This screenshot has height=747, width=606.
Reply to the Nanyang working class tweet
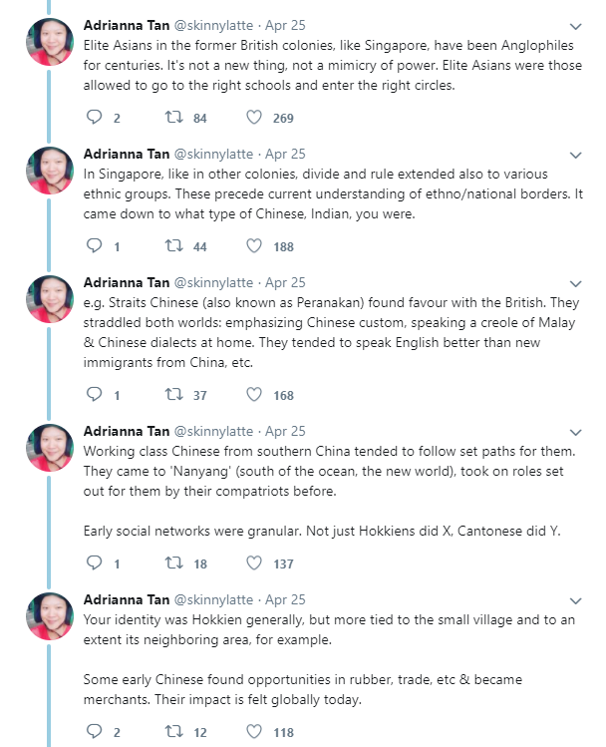click(96, 563)
